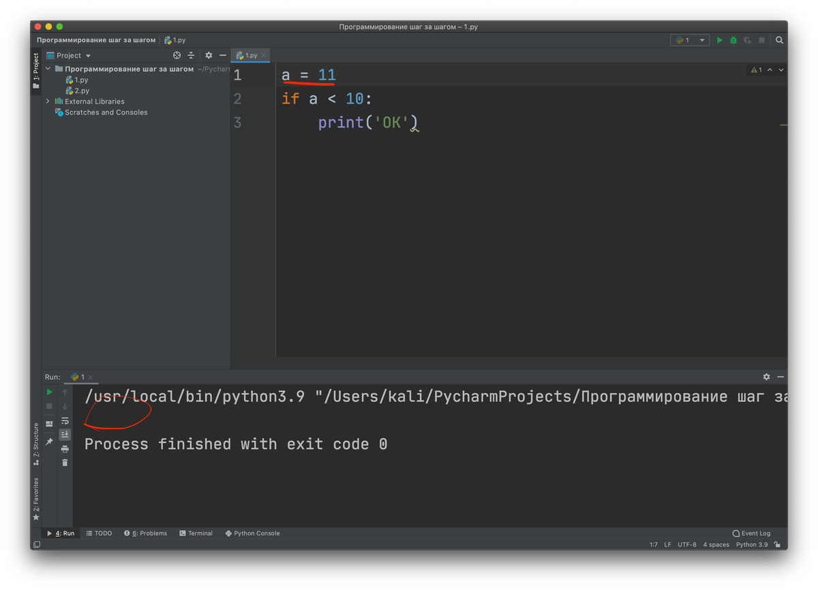Image resolution: width=818 pixels, height=590 pixels.
Task: Toggle the 1: Project side tool window
Action: coord(36,72)
